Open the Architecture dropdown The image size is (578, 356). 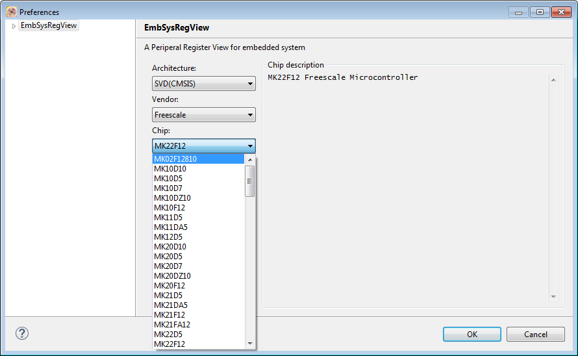coord(204,84)
